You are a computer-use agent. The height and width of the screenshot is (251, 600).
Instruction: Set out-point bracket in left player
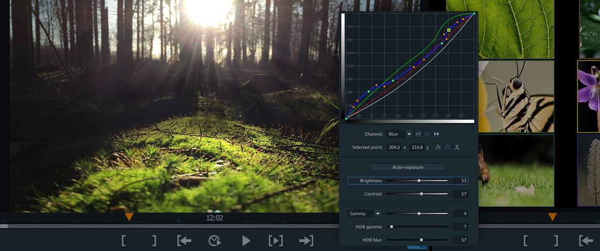(154, 240)
